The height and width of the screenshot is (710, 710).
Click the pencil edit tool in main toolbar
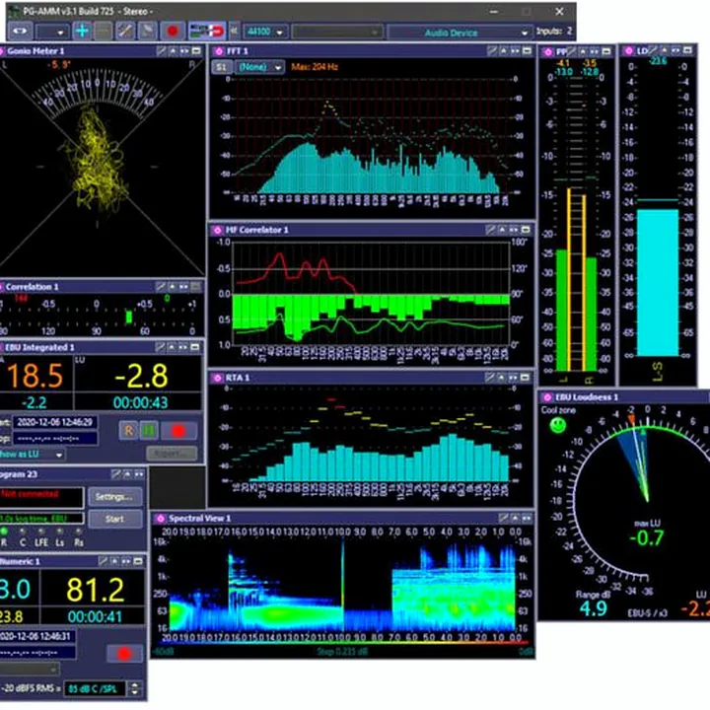[x=125, y=32]
